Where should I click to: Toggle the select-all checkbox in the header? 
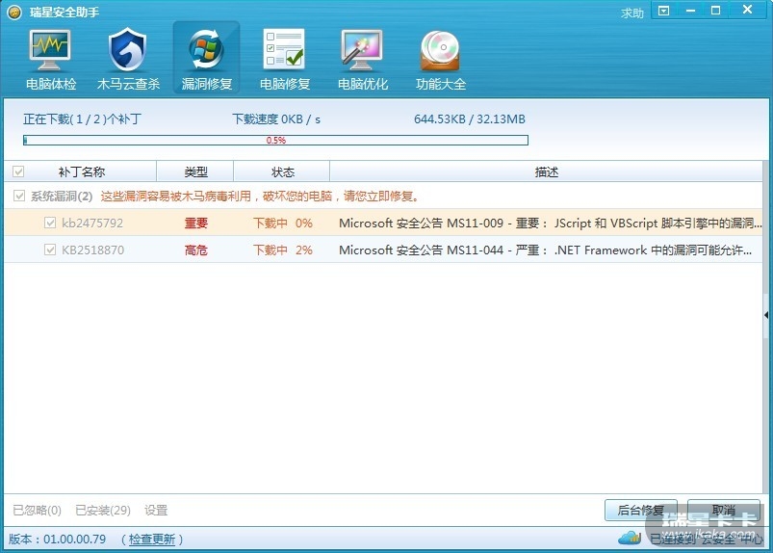pyautogui.click(x=18, y=171)
